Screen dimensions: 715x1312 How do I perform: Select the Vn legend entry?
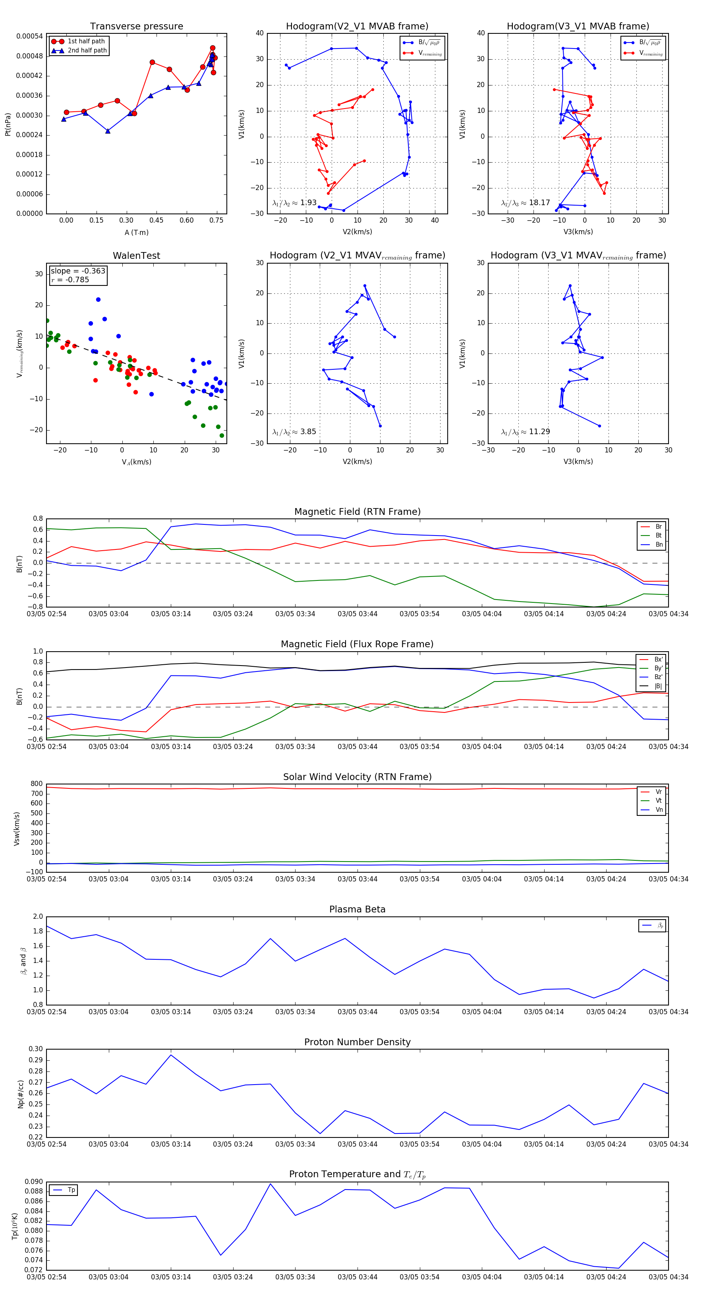click(x=651, y=810)
